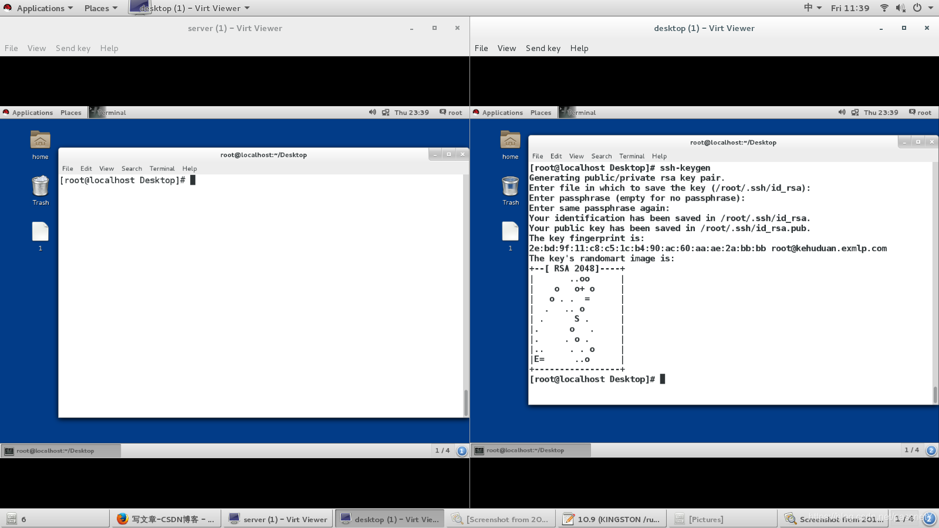
Task: Click host clock Fri 11:39
Action: click(x=850, y=8)
